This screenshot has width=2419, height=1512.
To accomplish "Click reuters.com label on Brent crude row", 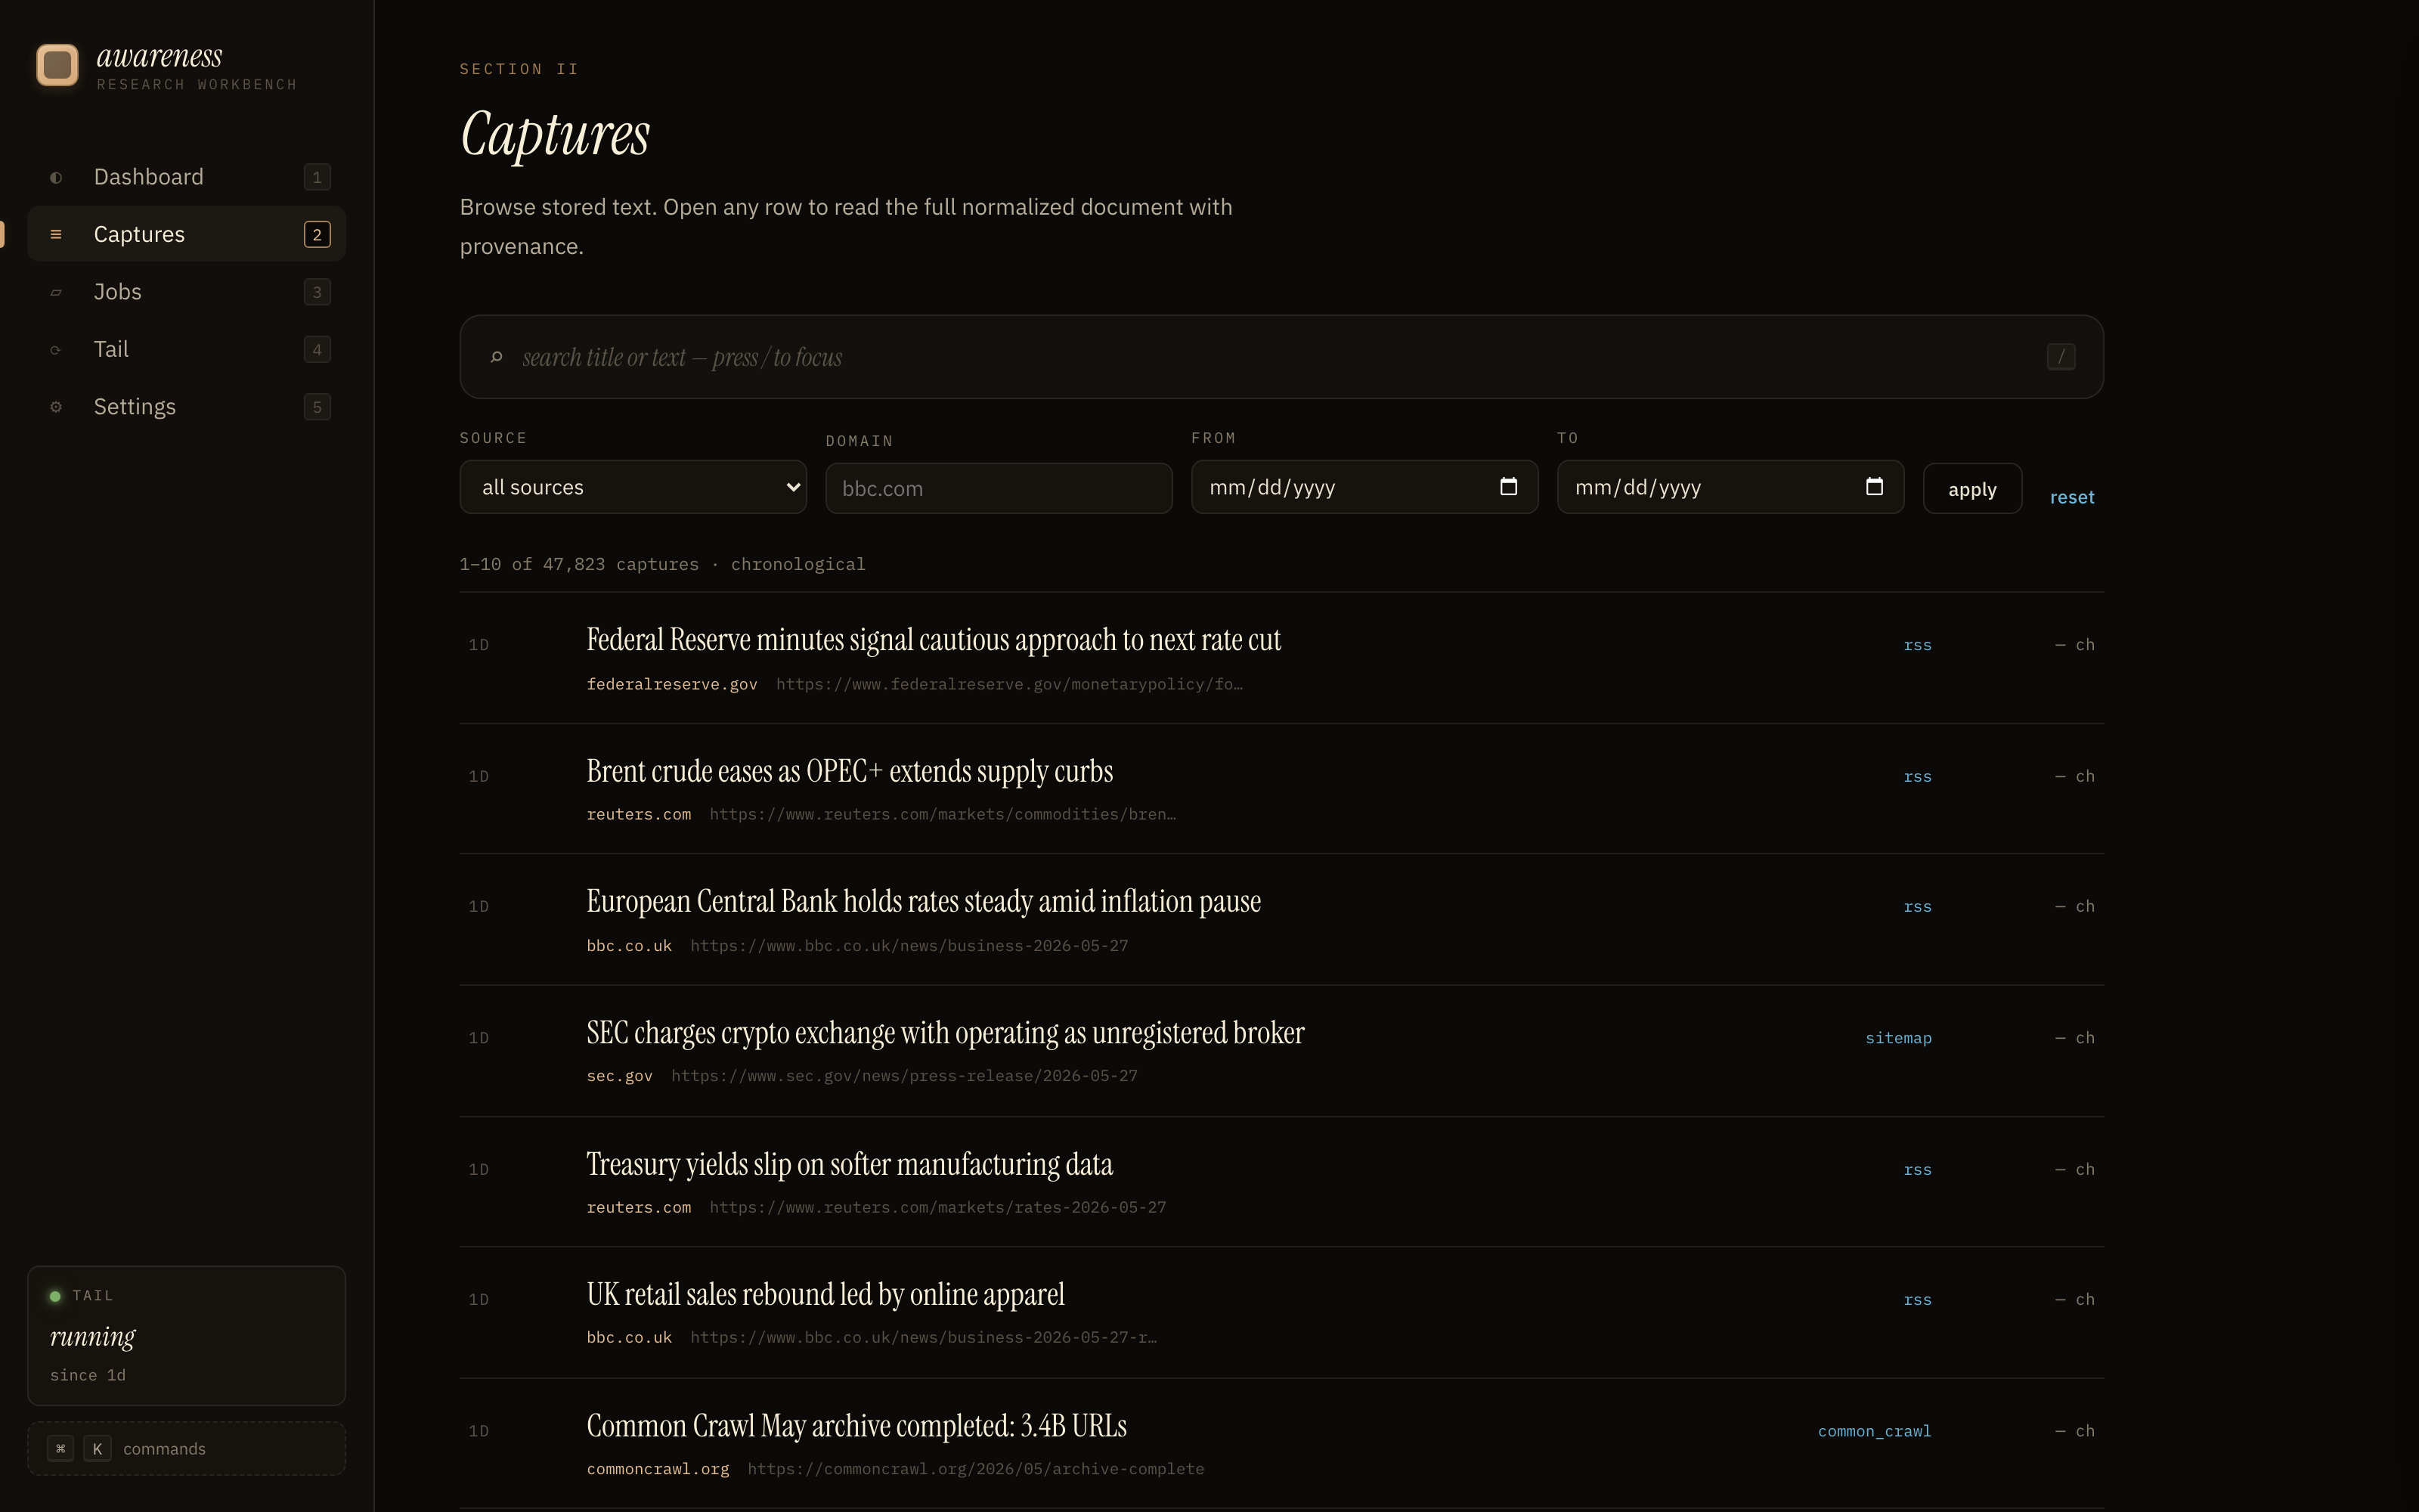I will pos(639,815).
